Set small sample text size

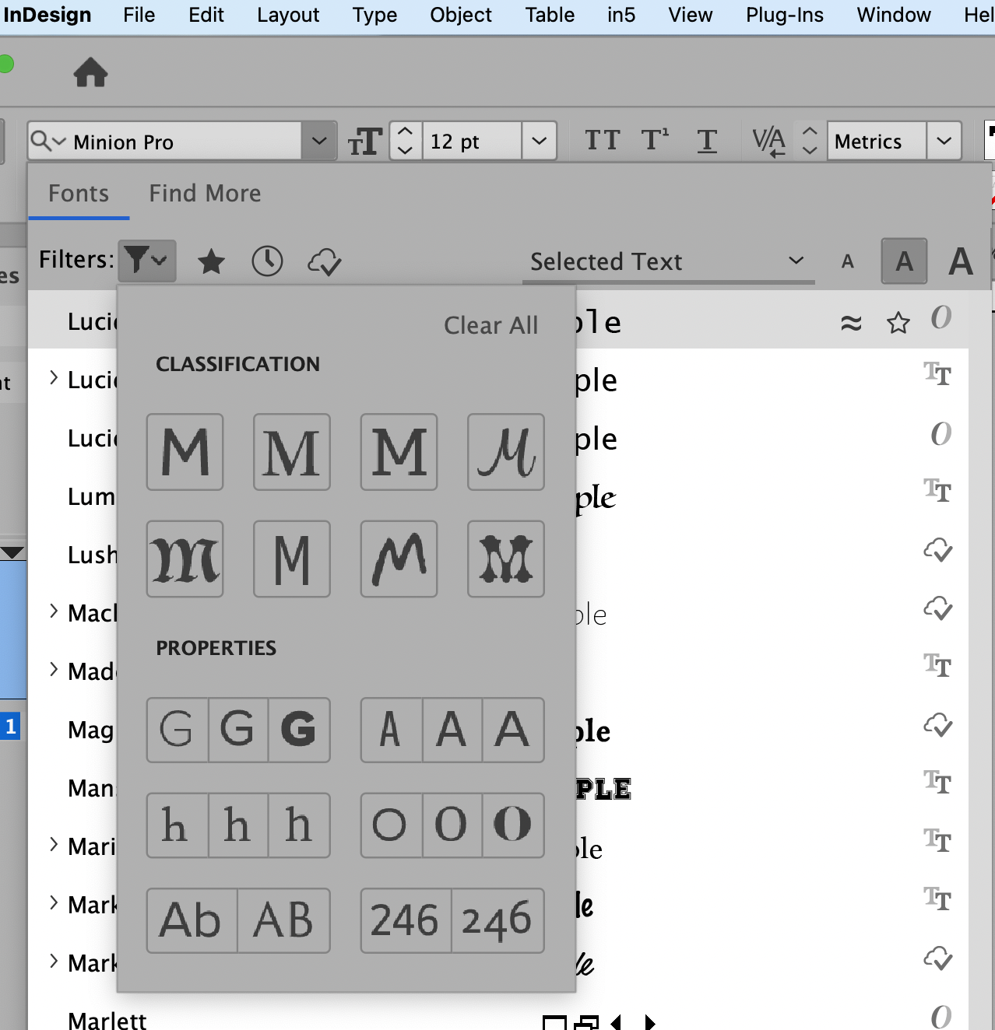(848, 261)
